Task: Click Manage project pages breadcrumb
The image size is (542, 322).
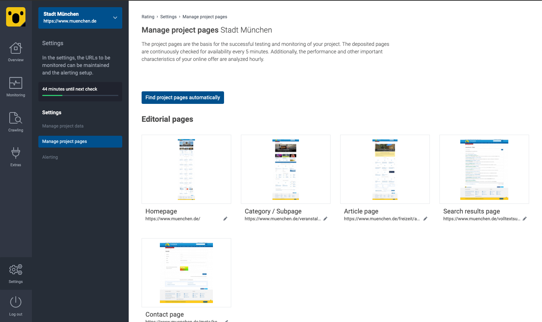Action: tap(205, 17)
